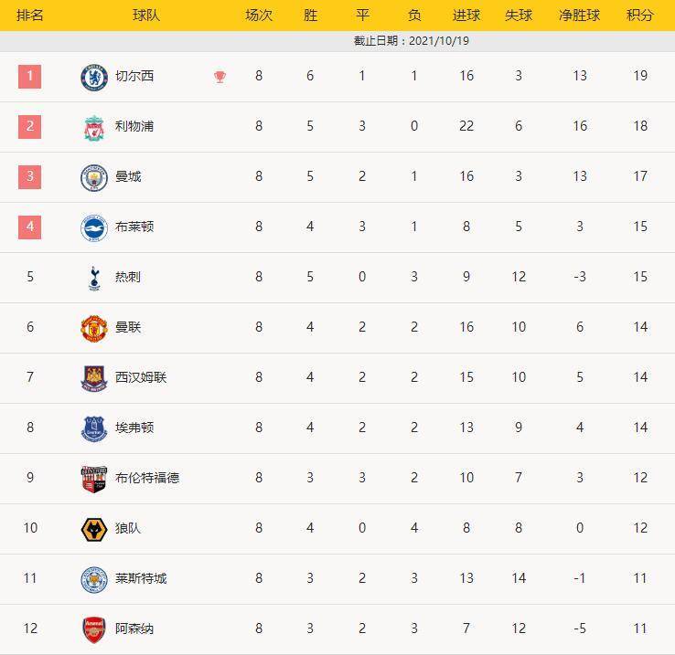Click the red trophy icon beside 切尔西
The height and width of the screenshot is (655, 675).
(220, 77)
